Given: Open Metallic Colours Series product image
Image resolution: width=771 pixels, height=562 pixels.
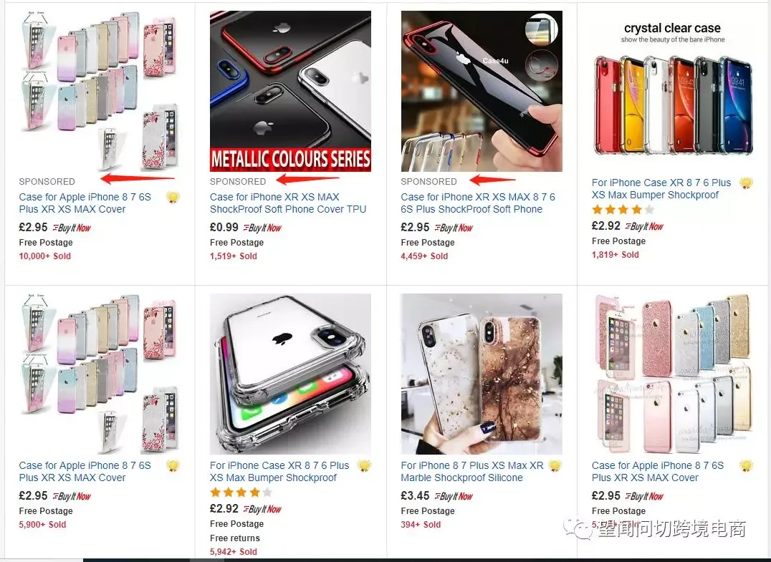Looking at the screenshot, I should pos(291,92).
